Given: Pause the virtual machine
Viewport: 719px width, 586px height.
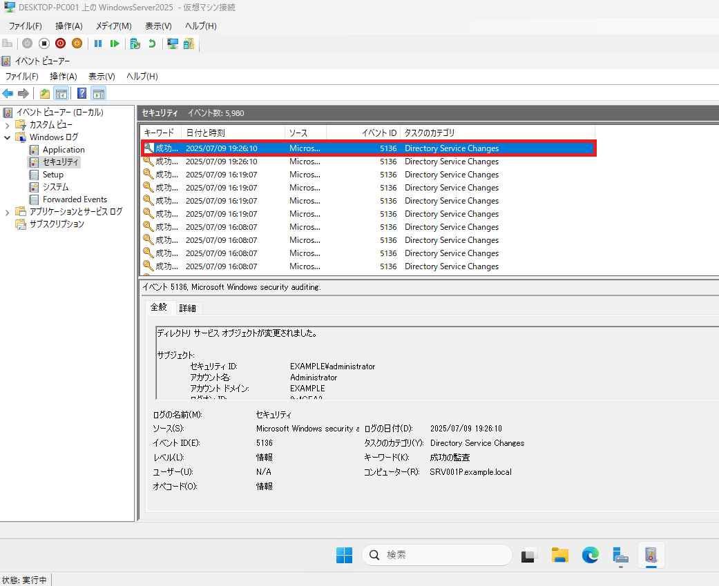Looking at the screenshot, I should (x=98, y=43).
